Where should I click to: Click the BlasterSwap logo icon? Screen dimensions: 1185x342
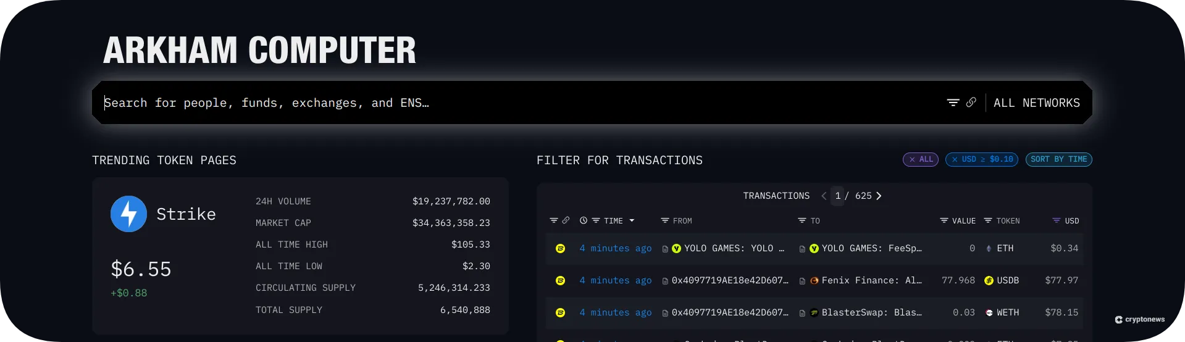pos(814,312)
